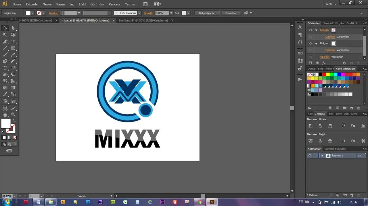
Task: Select the Hand tool
Action: click(5, 115)
